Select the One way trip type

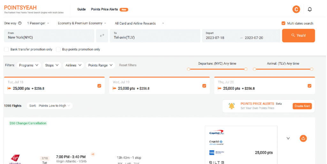tap(10, 23)
